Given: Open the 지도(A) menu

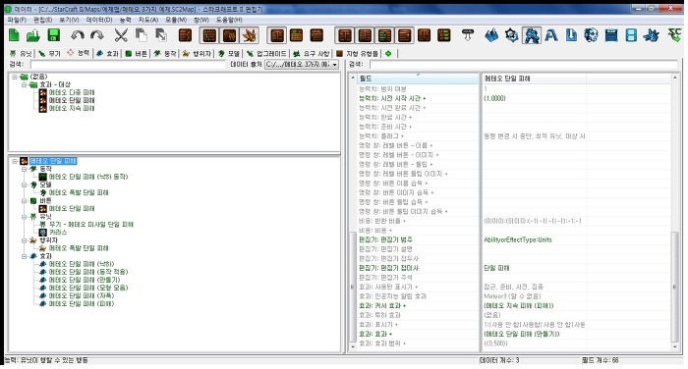Looking at the screenshot, I should click(x=147, y=20).
